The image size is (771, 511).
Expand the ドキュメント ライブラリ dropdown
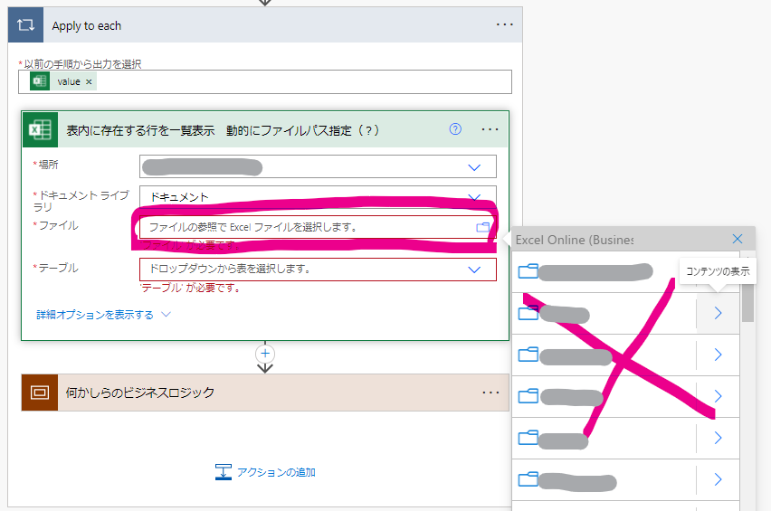pyautogui.click(x=474, y=197)
